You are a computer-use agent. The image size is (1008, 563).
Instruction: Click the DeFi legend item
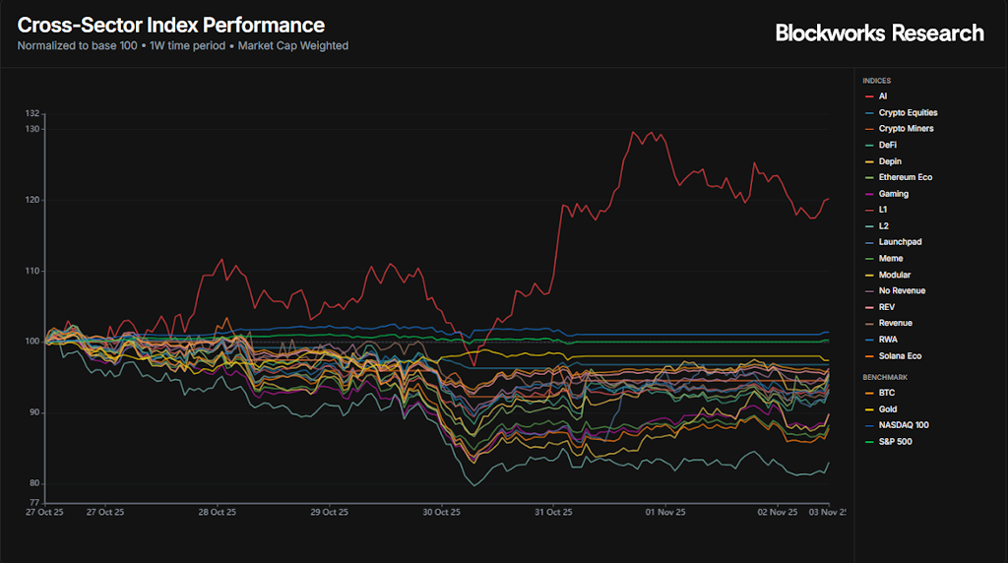pos(887,145)
